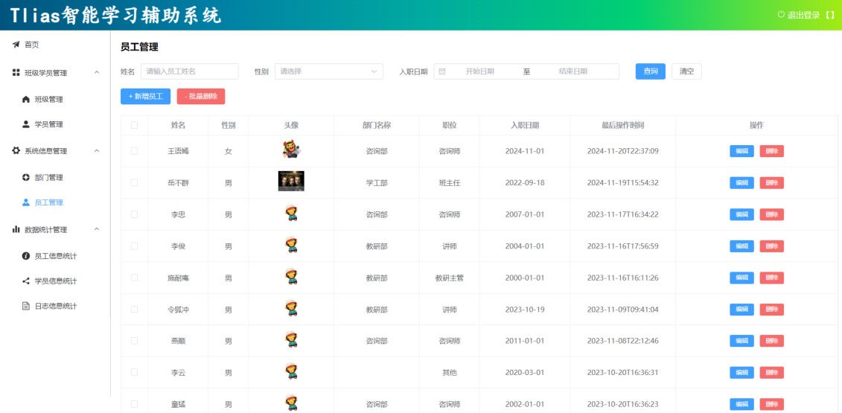Check the row checkbox for 令狐冲
The image size is (842, 413).
tap(134, 310)
